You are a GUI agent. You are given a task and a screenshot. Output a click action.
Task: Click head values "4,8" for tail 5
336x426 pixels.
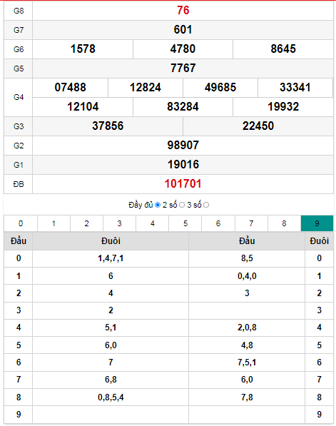coord(247,345)
